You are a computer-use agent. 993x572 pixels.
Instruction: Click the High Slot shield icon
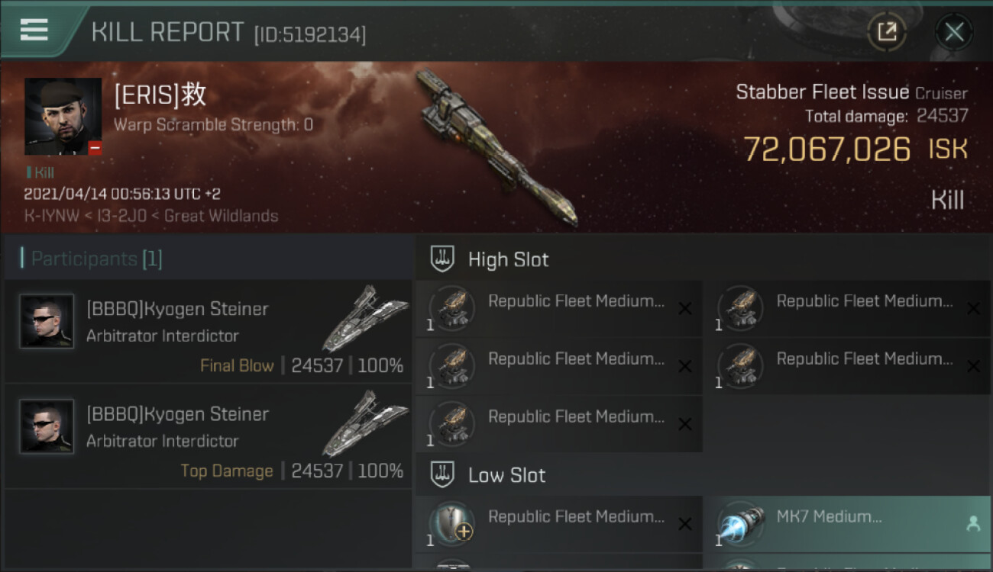[443, 259]
